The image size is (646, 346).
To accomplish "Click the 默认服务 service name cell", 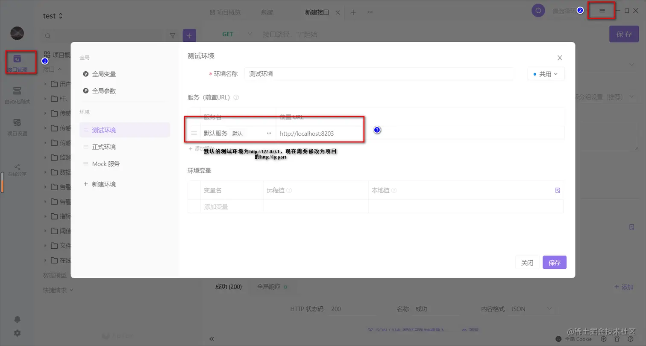I will click(238, 133).
